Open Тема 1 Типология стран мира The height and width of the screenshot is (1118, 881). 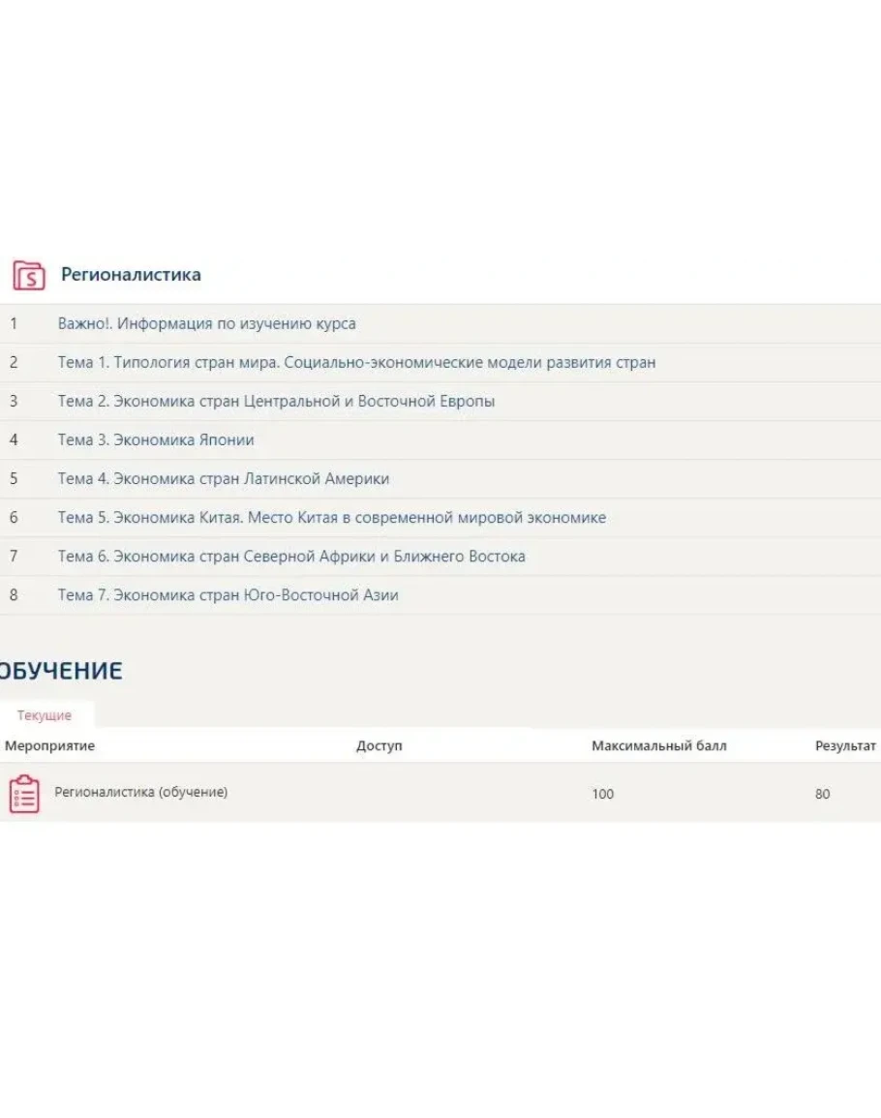coord(356,363)
